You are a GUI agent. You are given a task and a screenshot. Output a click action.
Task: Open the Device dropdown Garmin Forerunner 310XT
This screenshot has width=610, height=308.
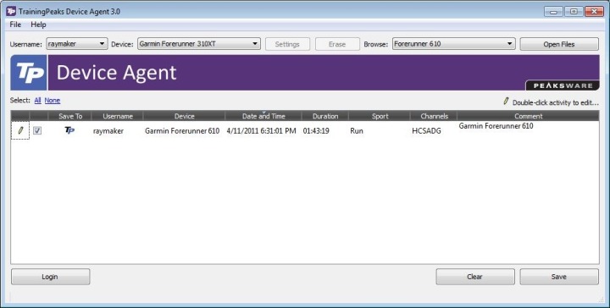(199, 44)
